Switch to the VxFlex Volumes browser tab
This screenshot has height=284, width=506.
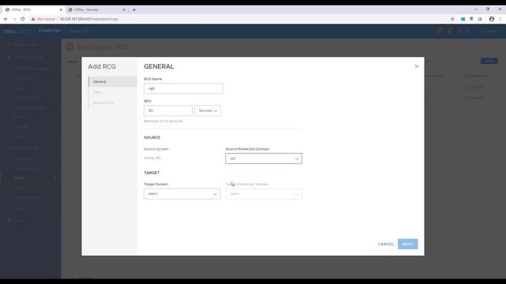(x=96, y=9)
